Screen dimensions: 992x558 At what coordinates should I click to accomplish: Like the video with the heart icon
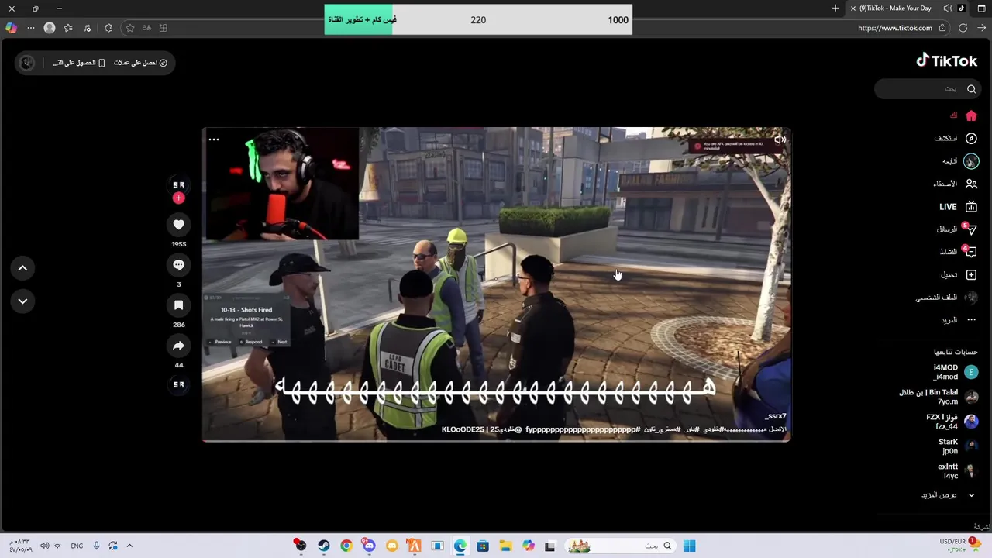(x=178, y=225)
